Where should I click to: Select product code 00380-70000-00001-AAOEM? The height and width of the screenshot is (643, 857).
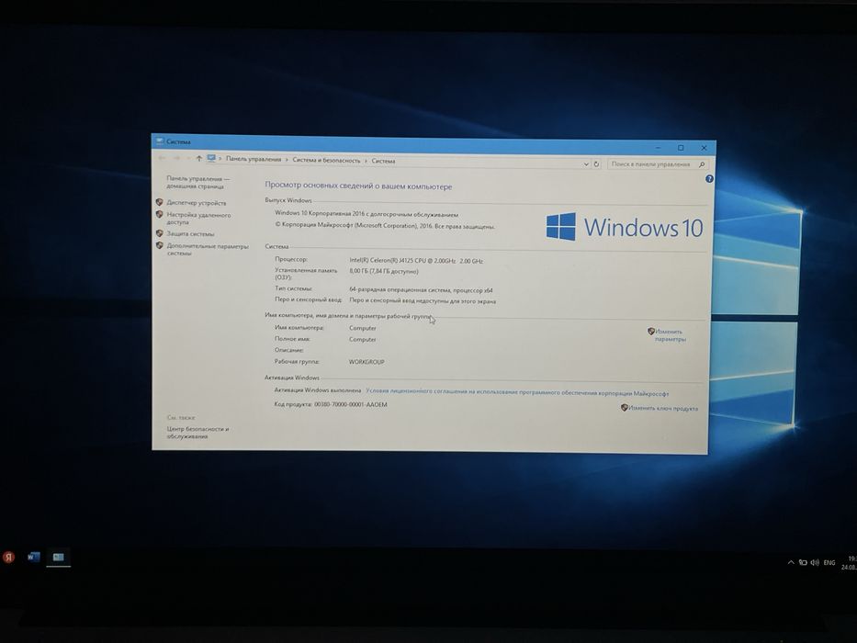pos(350,404)
